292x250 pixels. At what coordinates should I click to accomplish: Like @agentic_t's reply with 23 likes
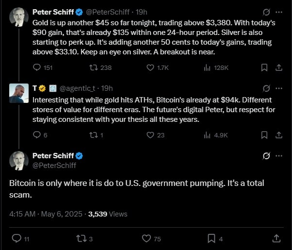151,135
